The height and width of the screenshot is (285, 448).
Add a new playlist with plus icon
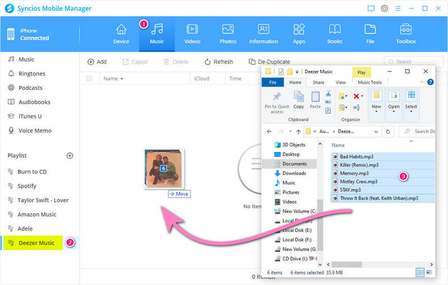69,155
